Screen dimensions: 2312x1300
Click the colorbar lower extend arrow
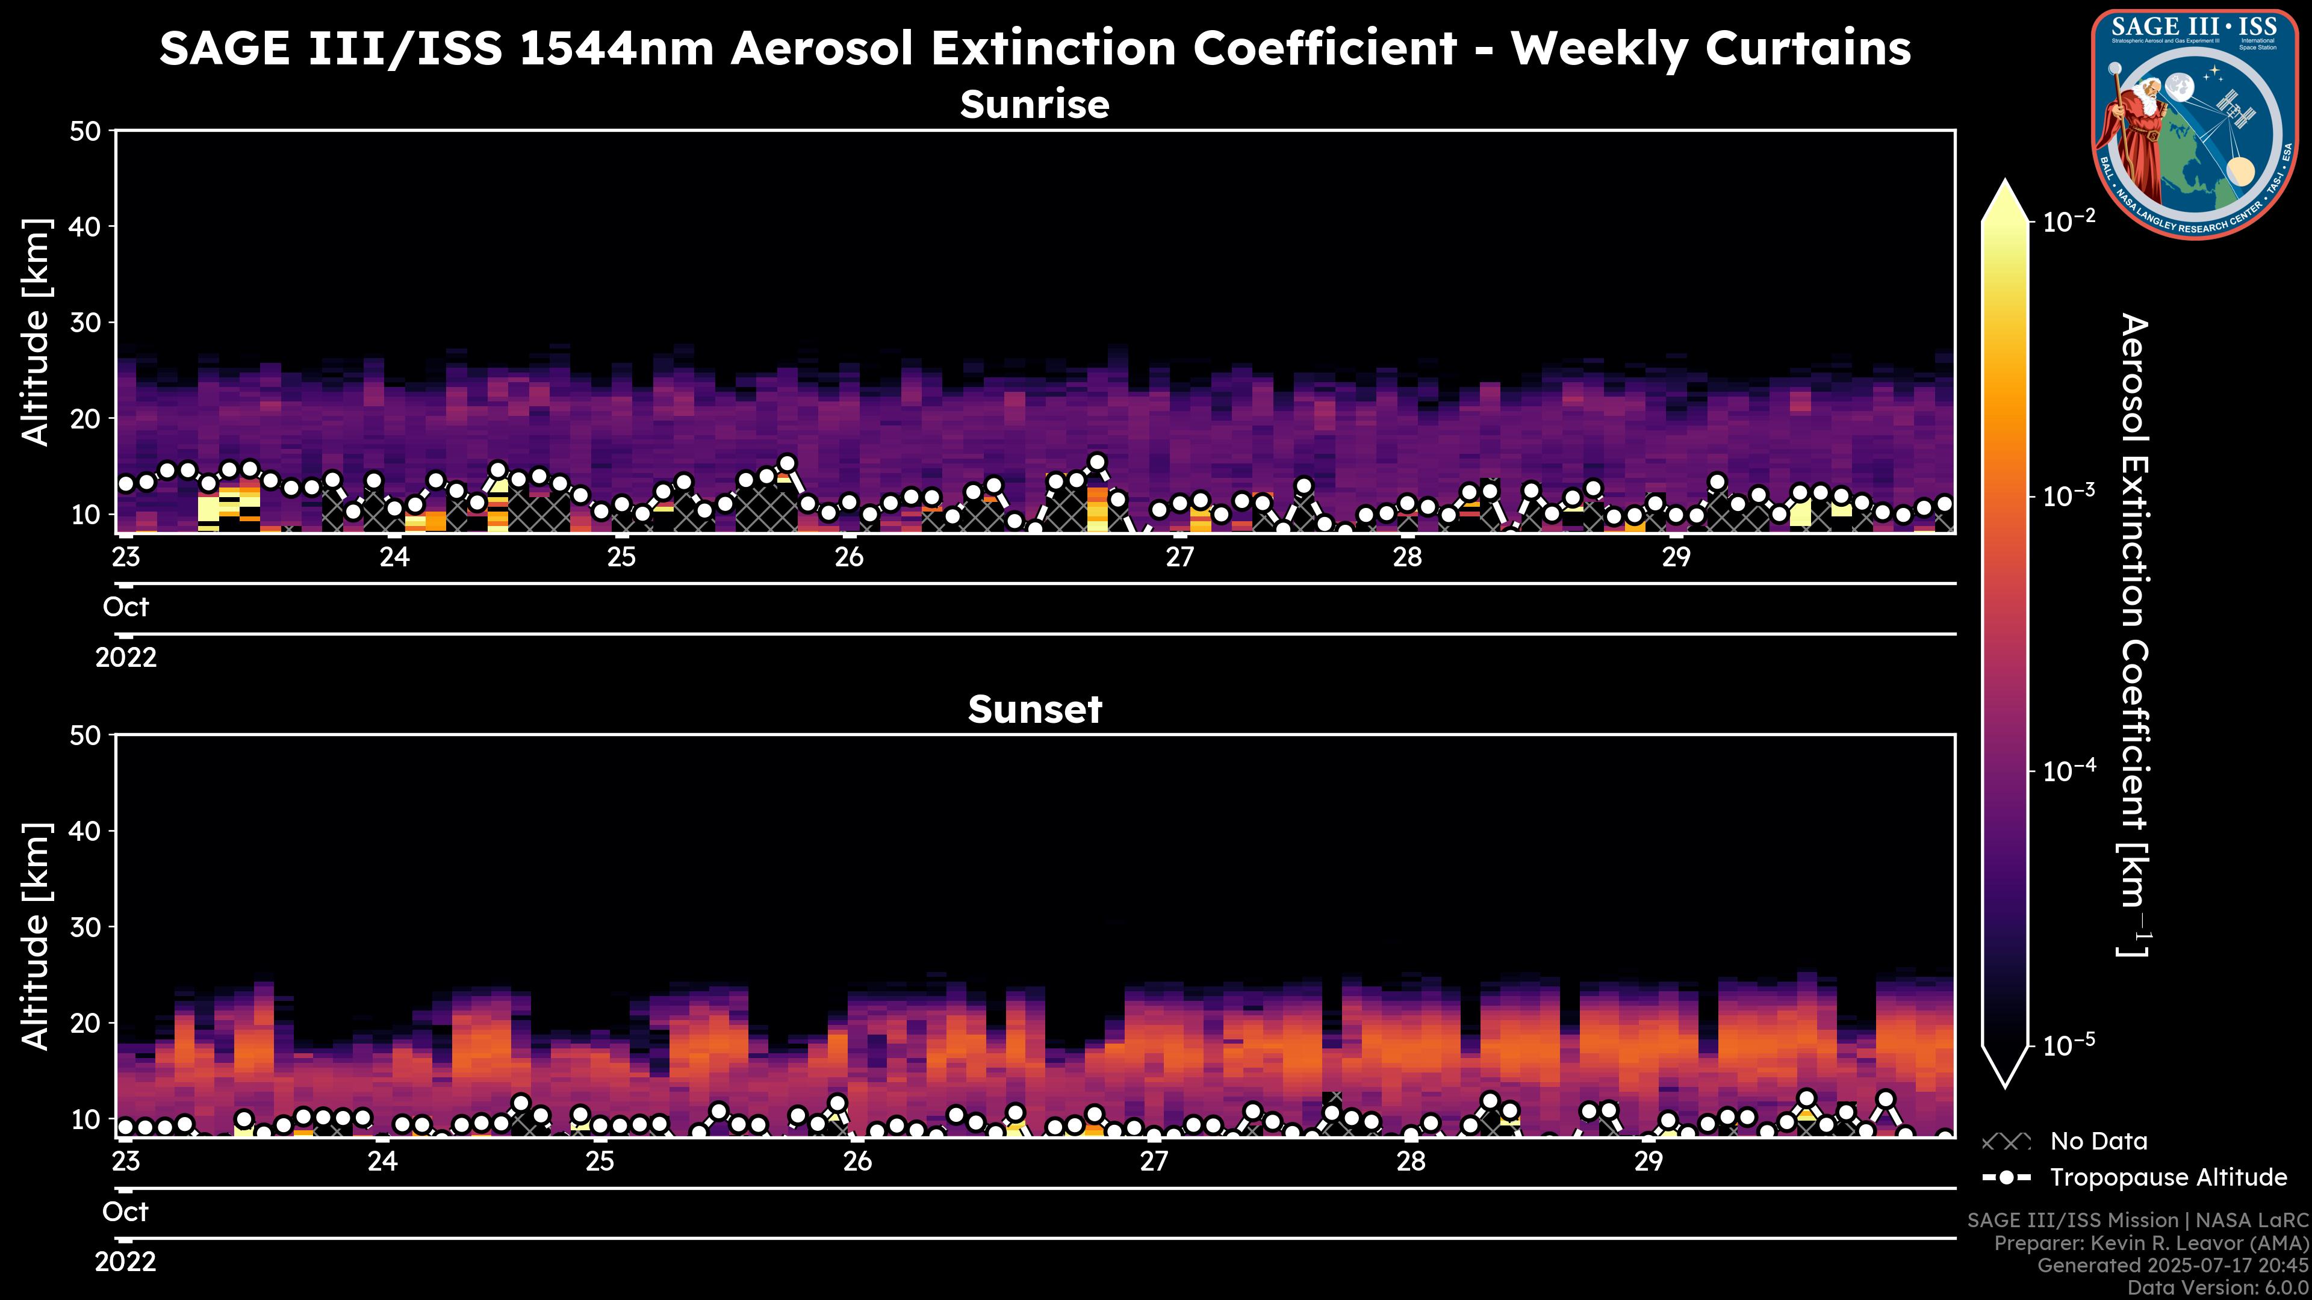pos(2005,1066)
